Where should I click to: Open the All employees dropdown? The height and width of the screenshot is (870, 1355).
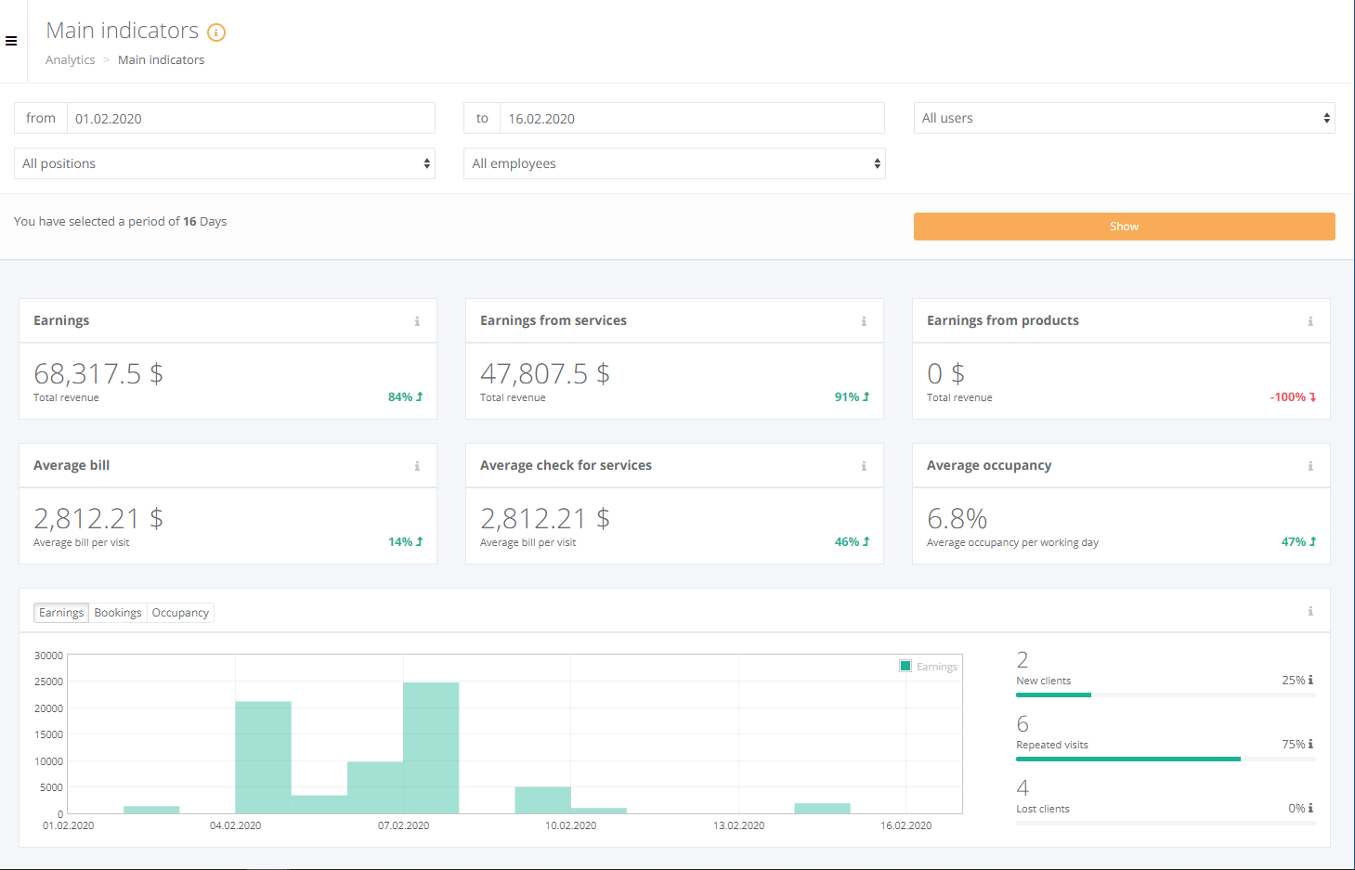tap(674, 163)
